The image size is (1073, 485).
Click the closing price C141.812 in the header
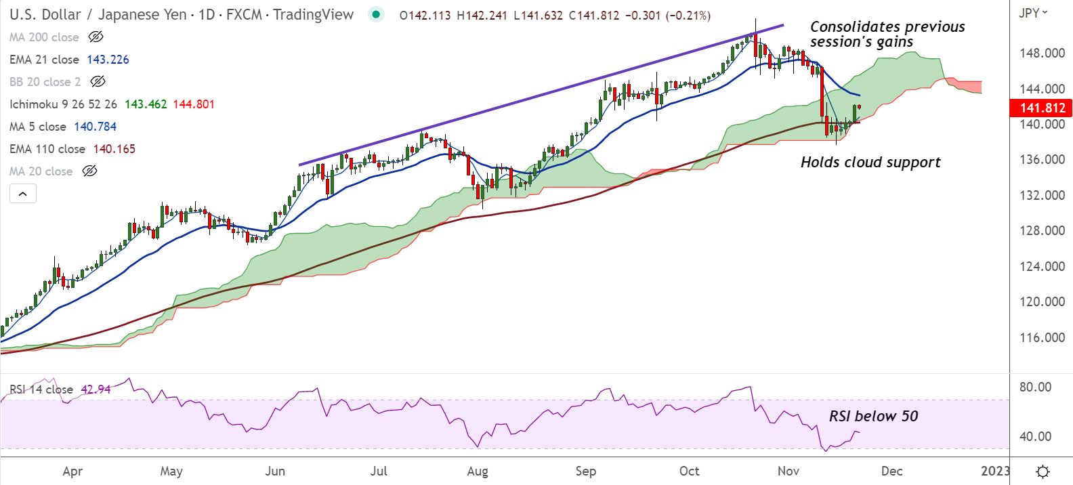pyautogui.click(x=594, y=16)
